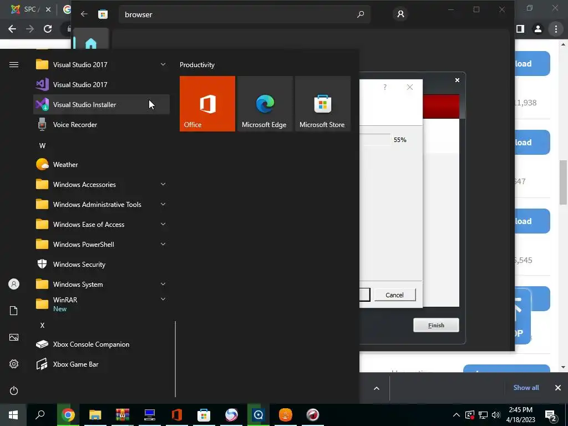Open WinRAR from taskbar
The width and height of the screenshot is (568, 426).
click(x=123, y=415)
